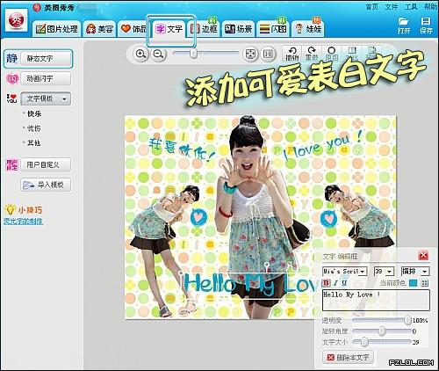439x371 pixels.
Task: Click the actual-size 1:1 view icon
Action: click(x=268, y=55)
